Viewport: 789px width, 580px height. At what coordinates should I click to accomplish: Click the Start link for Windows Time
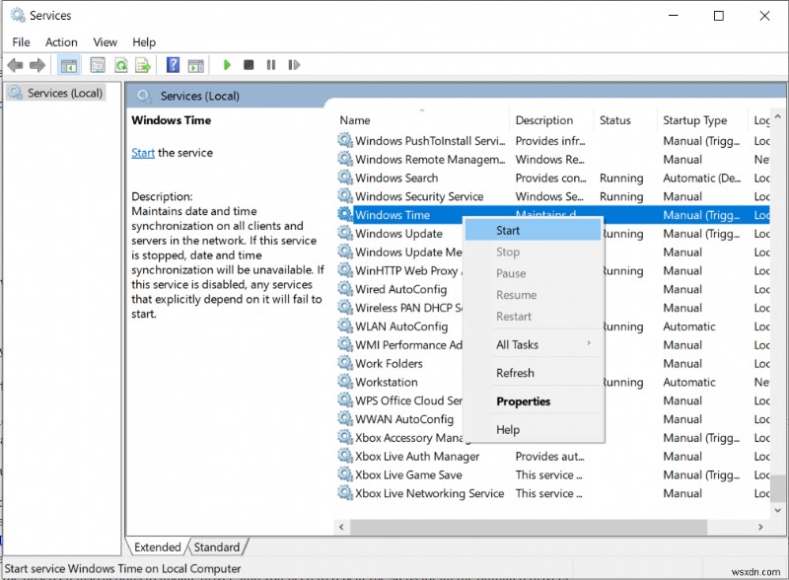click(x=142, y=153)
